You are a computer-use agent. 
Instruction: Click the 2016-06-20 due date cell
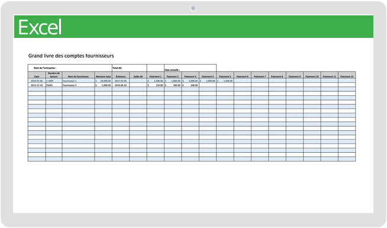pos(121,85)
